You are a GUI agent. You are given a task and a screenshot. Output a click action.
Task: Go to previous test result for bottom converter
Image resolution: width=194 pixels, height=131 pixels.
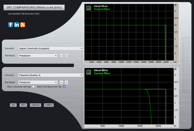click(62, 82)
